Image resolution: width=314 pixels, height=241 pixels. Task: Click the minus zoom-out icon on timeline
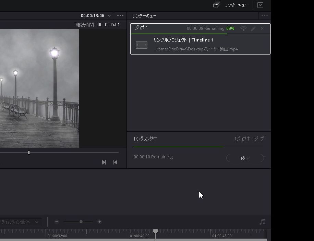[x=57, y=222]
